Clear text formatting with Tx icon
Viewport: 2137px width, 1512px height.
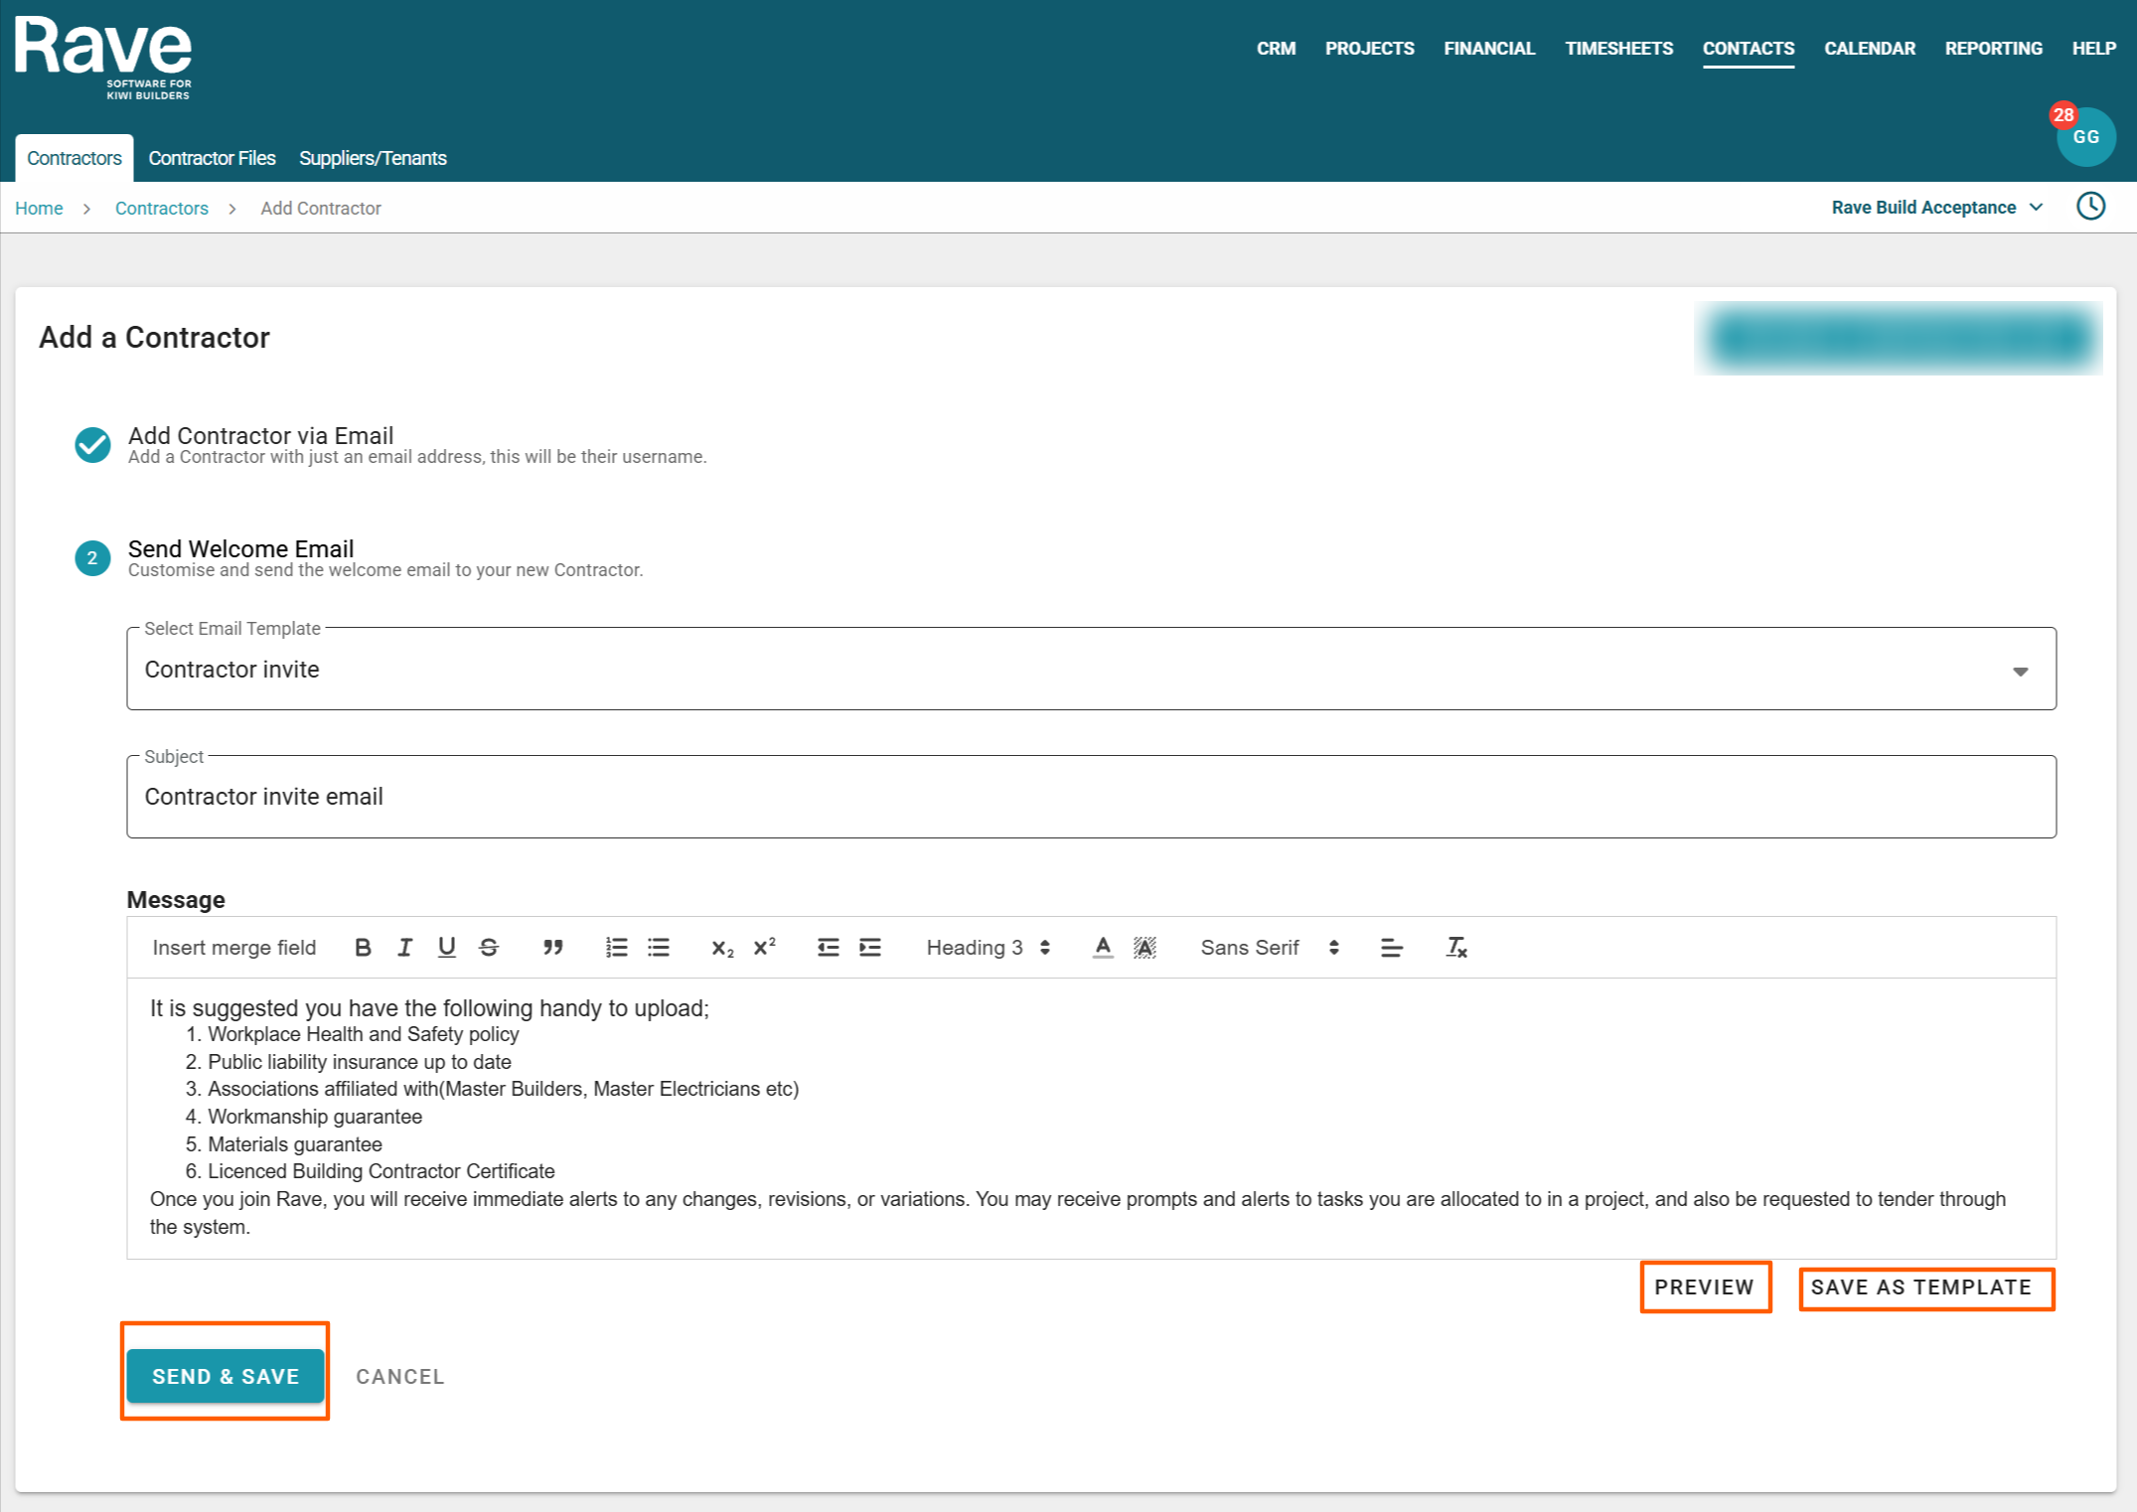pyautogui.click(x=1455, y=948)
